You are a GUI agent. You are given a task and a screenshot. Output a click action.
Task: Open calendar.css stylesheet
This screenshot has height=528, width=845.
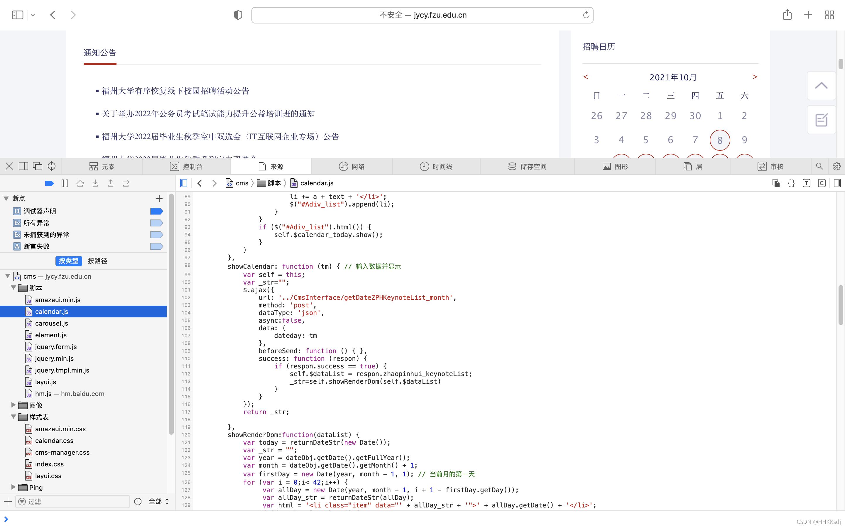pos(54,441)
